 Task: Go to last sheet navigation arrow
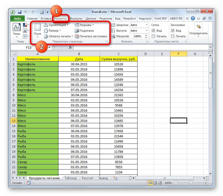pos(24,178)
